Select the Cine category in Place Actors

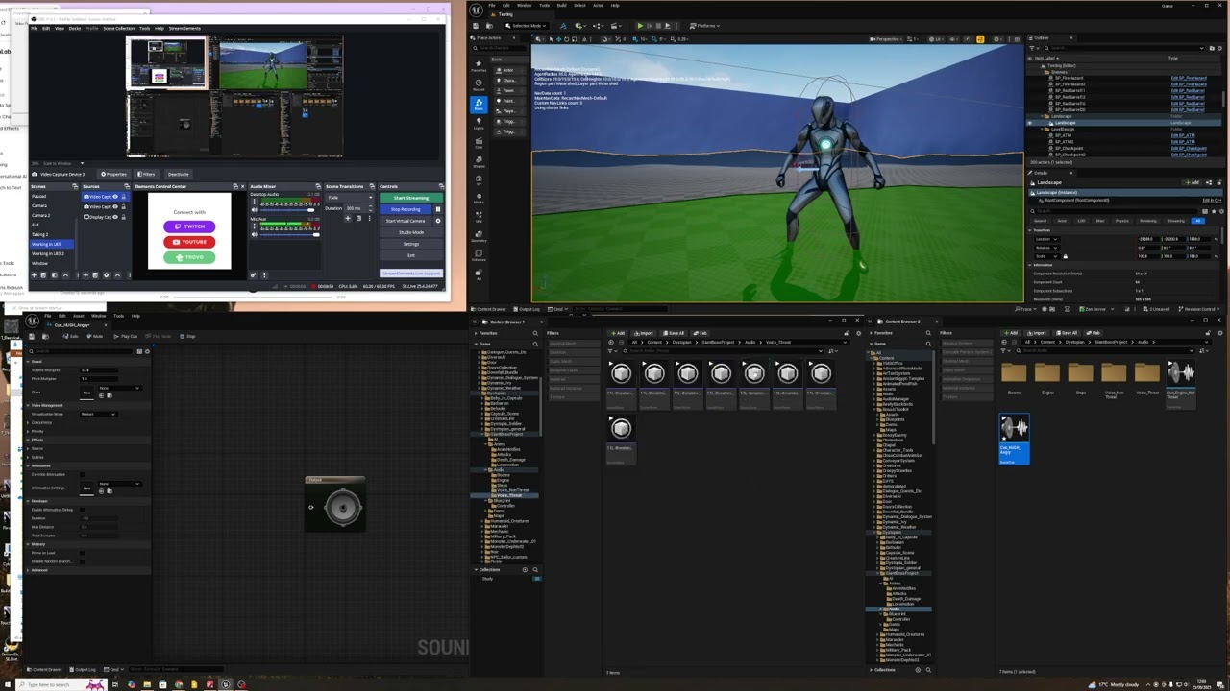click(x=479, y=144)
